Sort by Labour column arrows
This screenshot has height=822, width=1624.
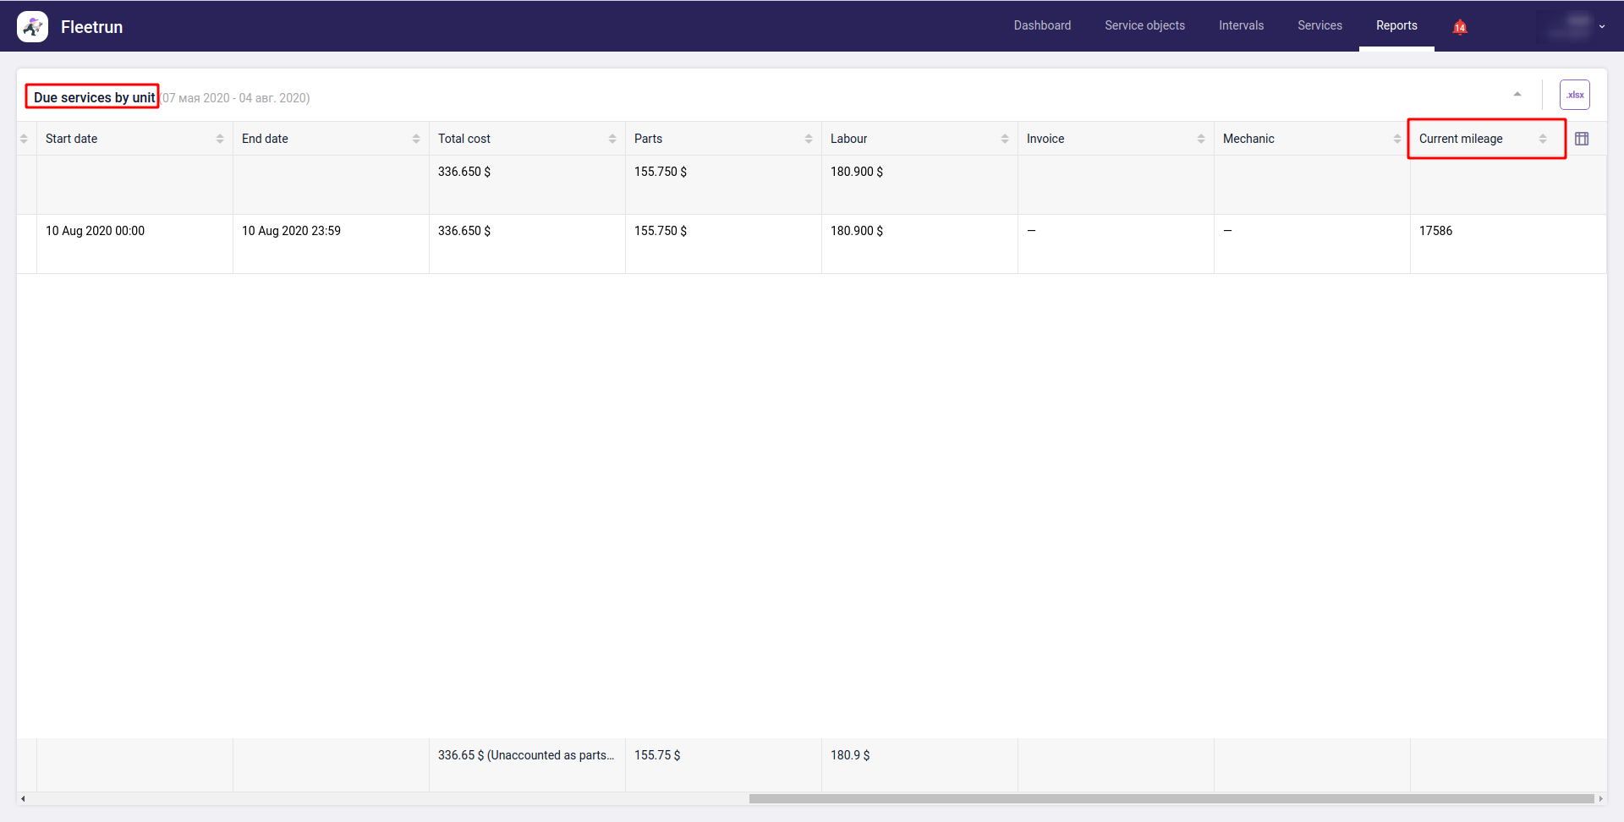[1005, 139]
